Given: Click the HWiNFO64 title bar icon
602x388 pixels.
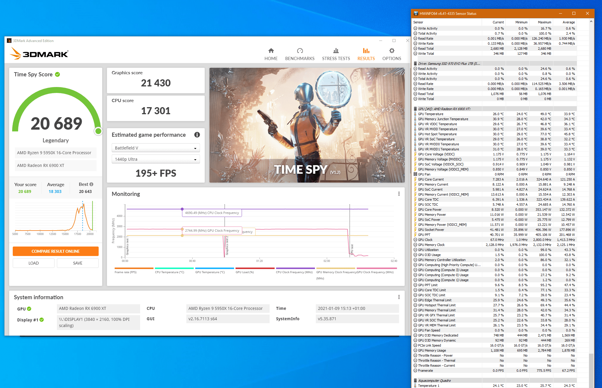Looking at the screenshot, I should click(416, 13).
